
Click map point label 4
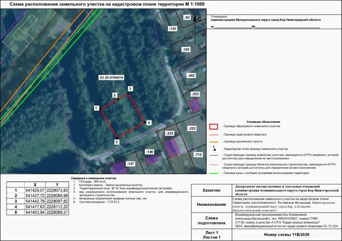tap(149, 123)
